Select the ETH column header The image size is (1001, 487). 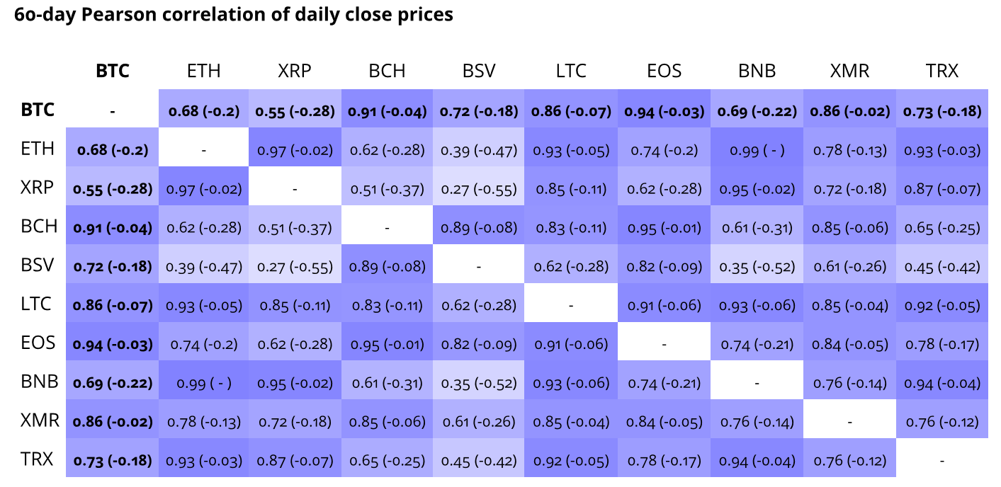(204, 71)
